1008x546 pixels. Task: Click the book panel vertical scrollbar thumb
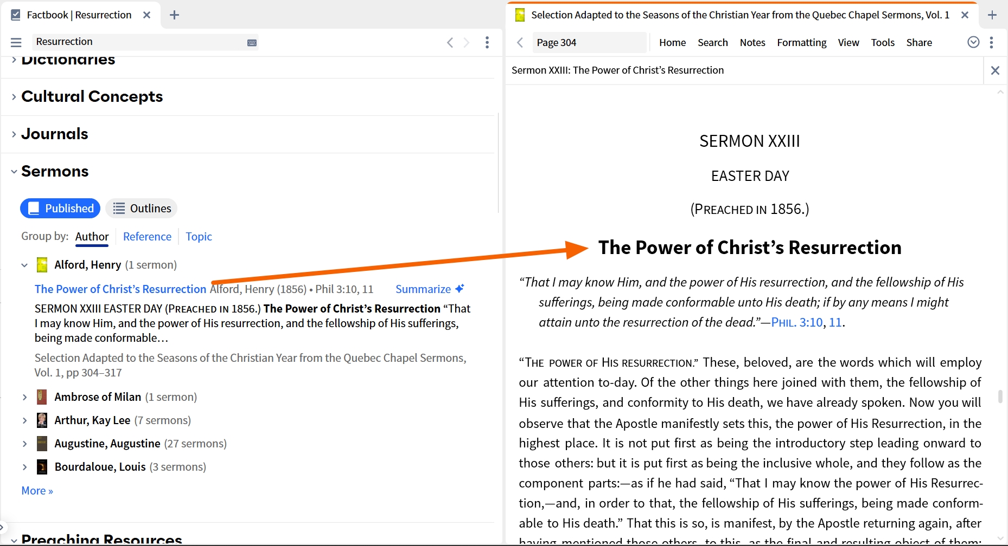(1000, 396)
